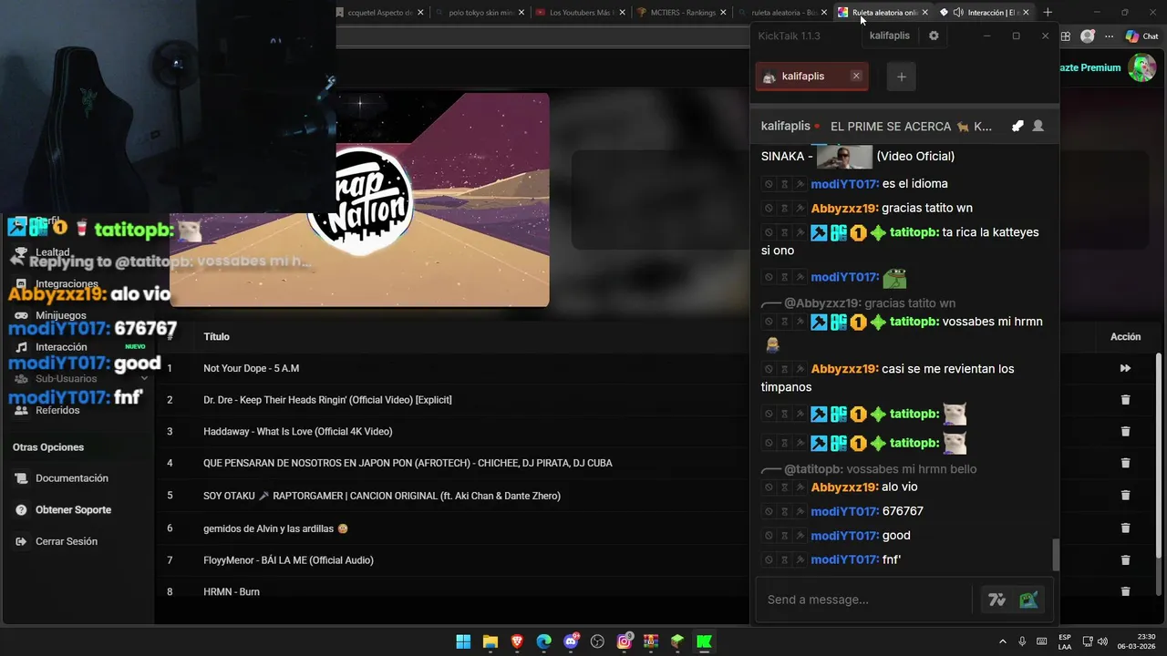The image size is (1167, 656).
Task: Open chatters list user icon
Action: point(1038,126)
